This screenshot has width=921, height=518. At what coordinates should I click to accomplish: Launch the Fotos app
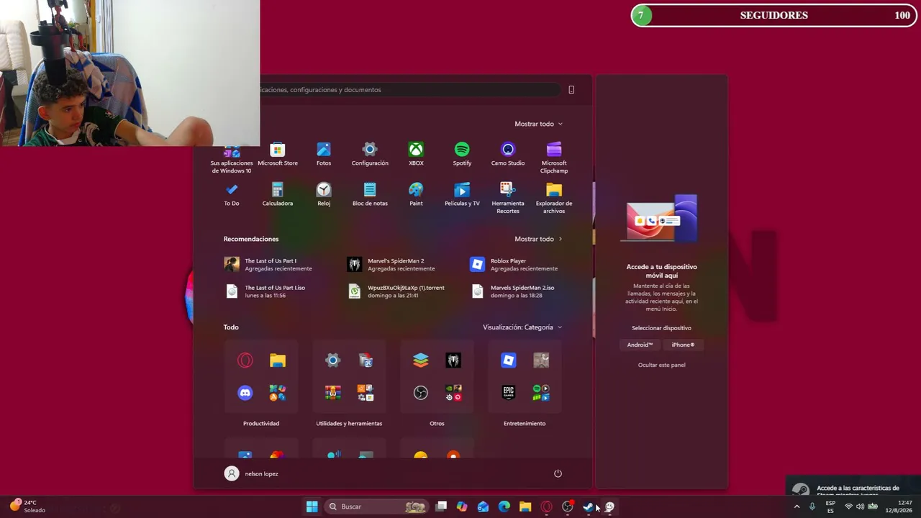pos(324,155)
